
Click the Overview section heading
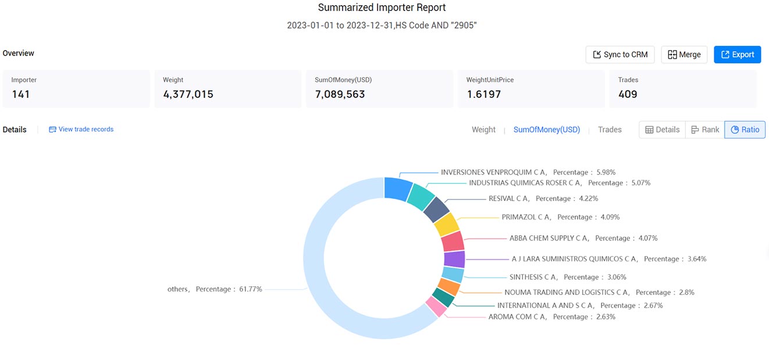19,53
